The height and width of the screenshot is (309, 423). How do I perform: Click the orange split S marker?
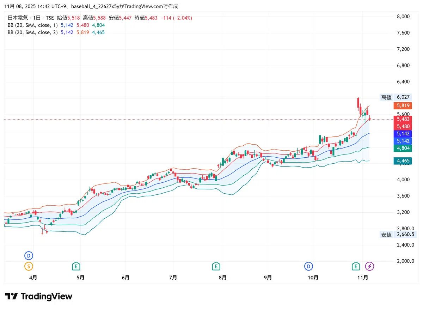click(x=29, y=266)
